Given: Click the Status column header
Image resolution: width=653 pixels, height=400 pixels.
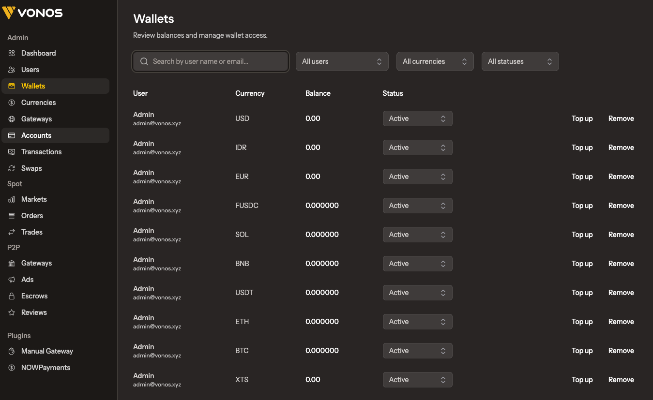Looking at the screenshot, I should pos(393,93).
